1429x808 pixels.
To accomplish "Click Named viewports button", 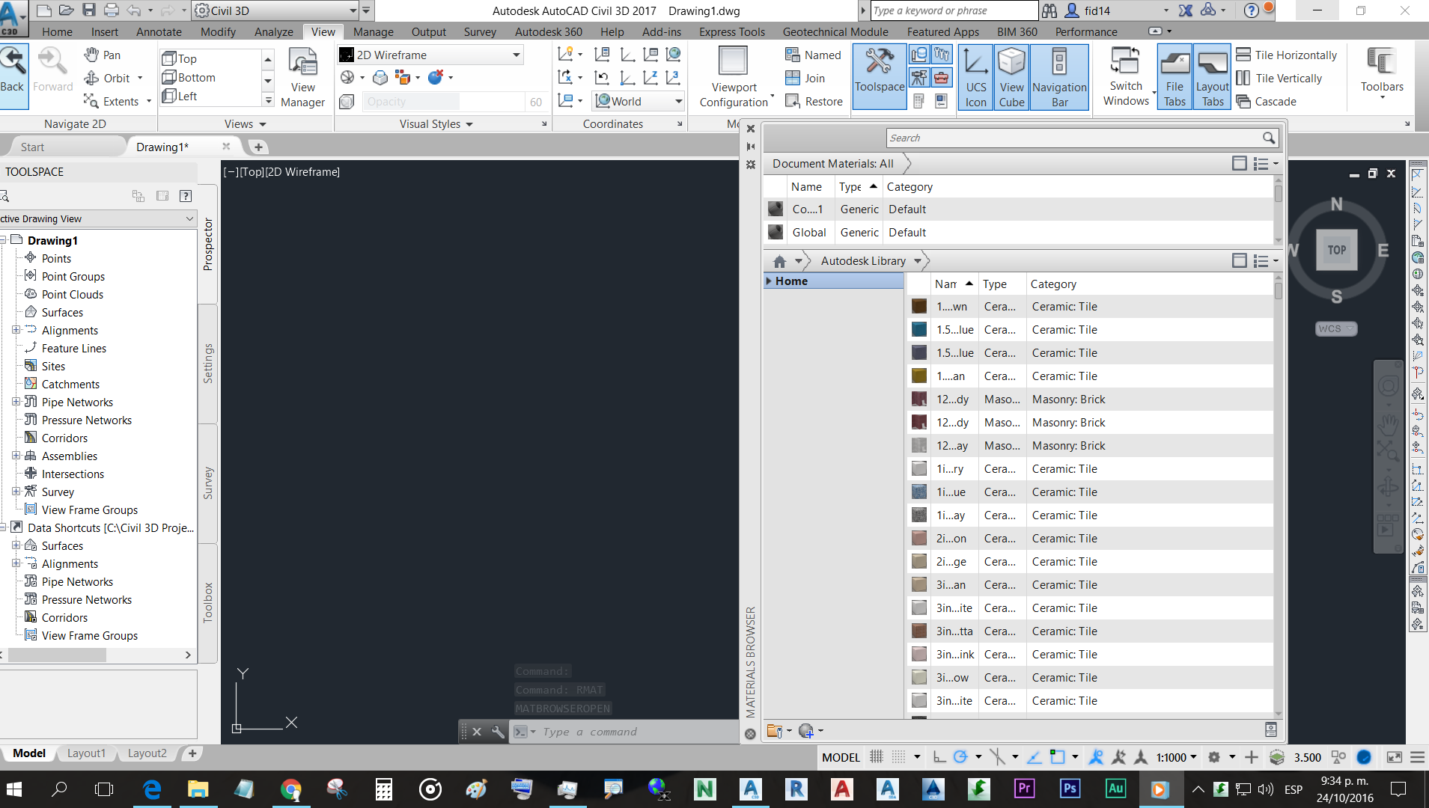I will 813,55.
